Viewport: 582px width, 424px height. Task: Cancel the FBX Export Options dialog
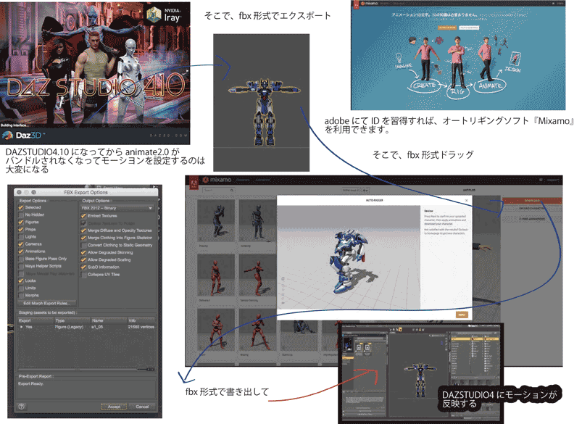[x=142, y=407]
